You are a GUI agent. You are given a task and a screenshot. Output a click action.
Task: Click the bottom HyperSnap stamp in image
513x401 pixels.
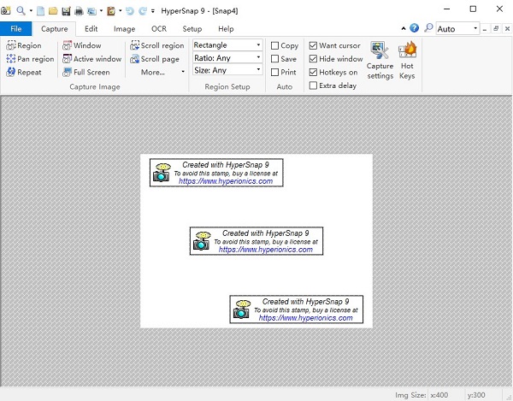pos(297,310)
